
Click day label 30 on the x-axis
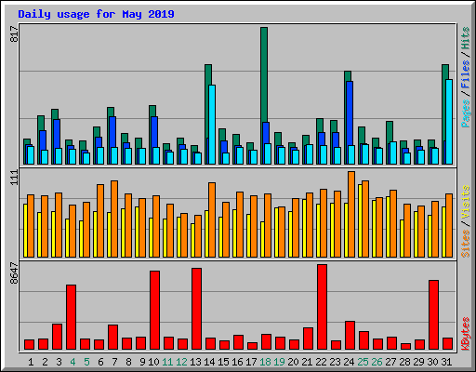[x=432, y=362]
